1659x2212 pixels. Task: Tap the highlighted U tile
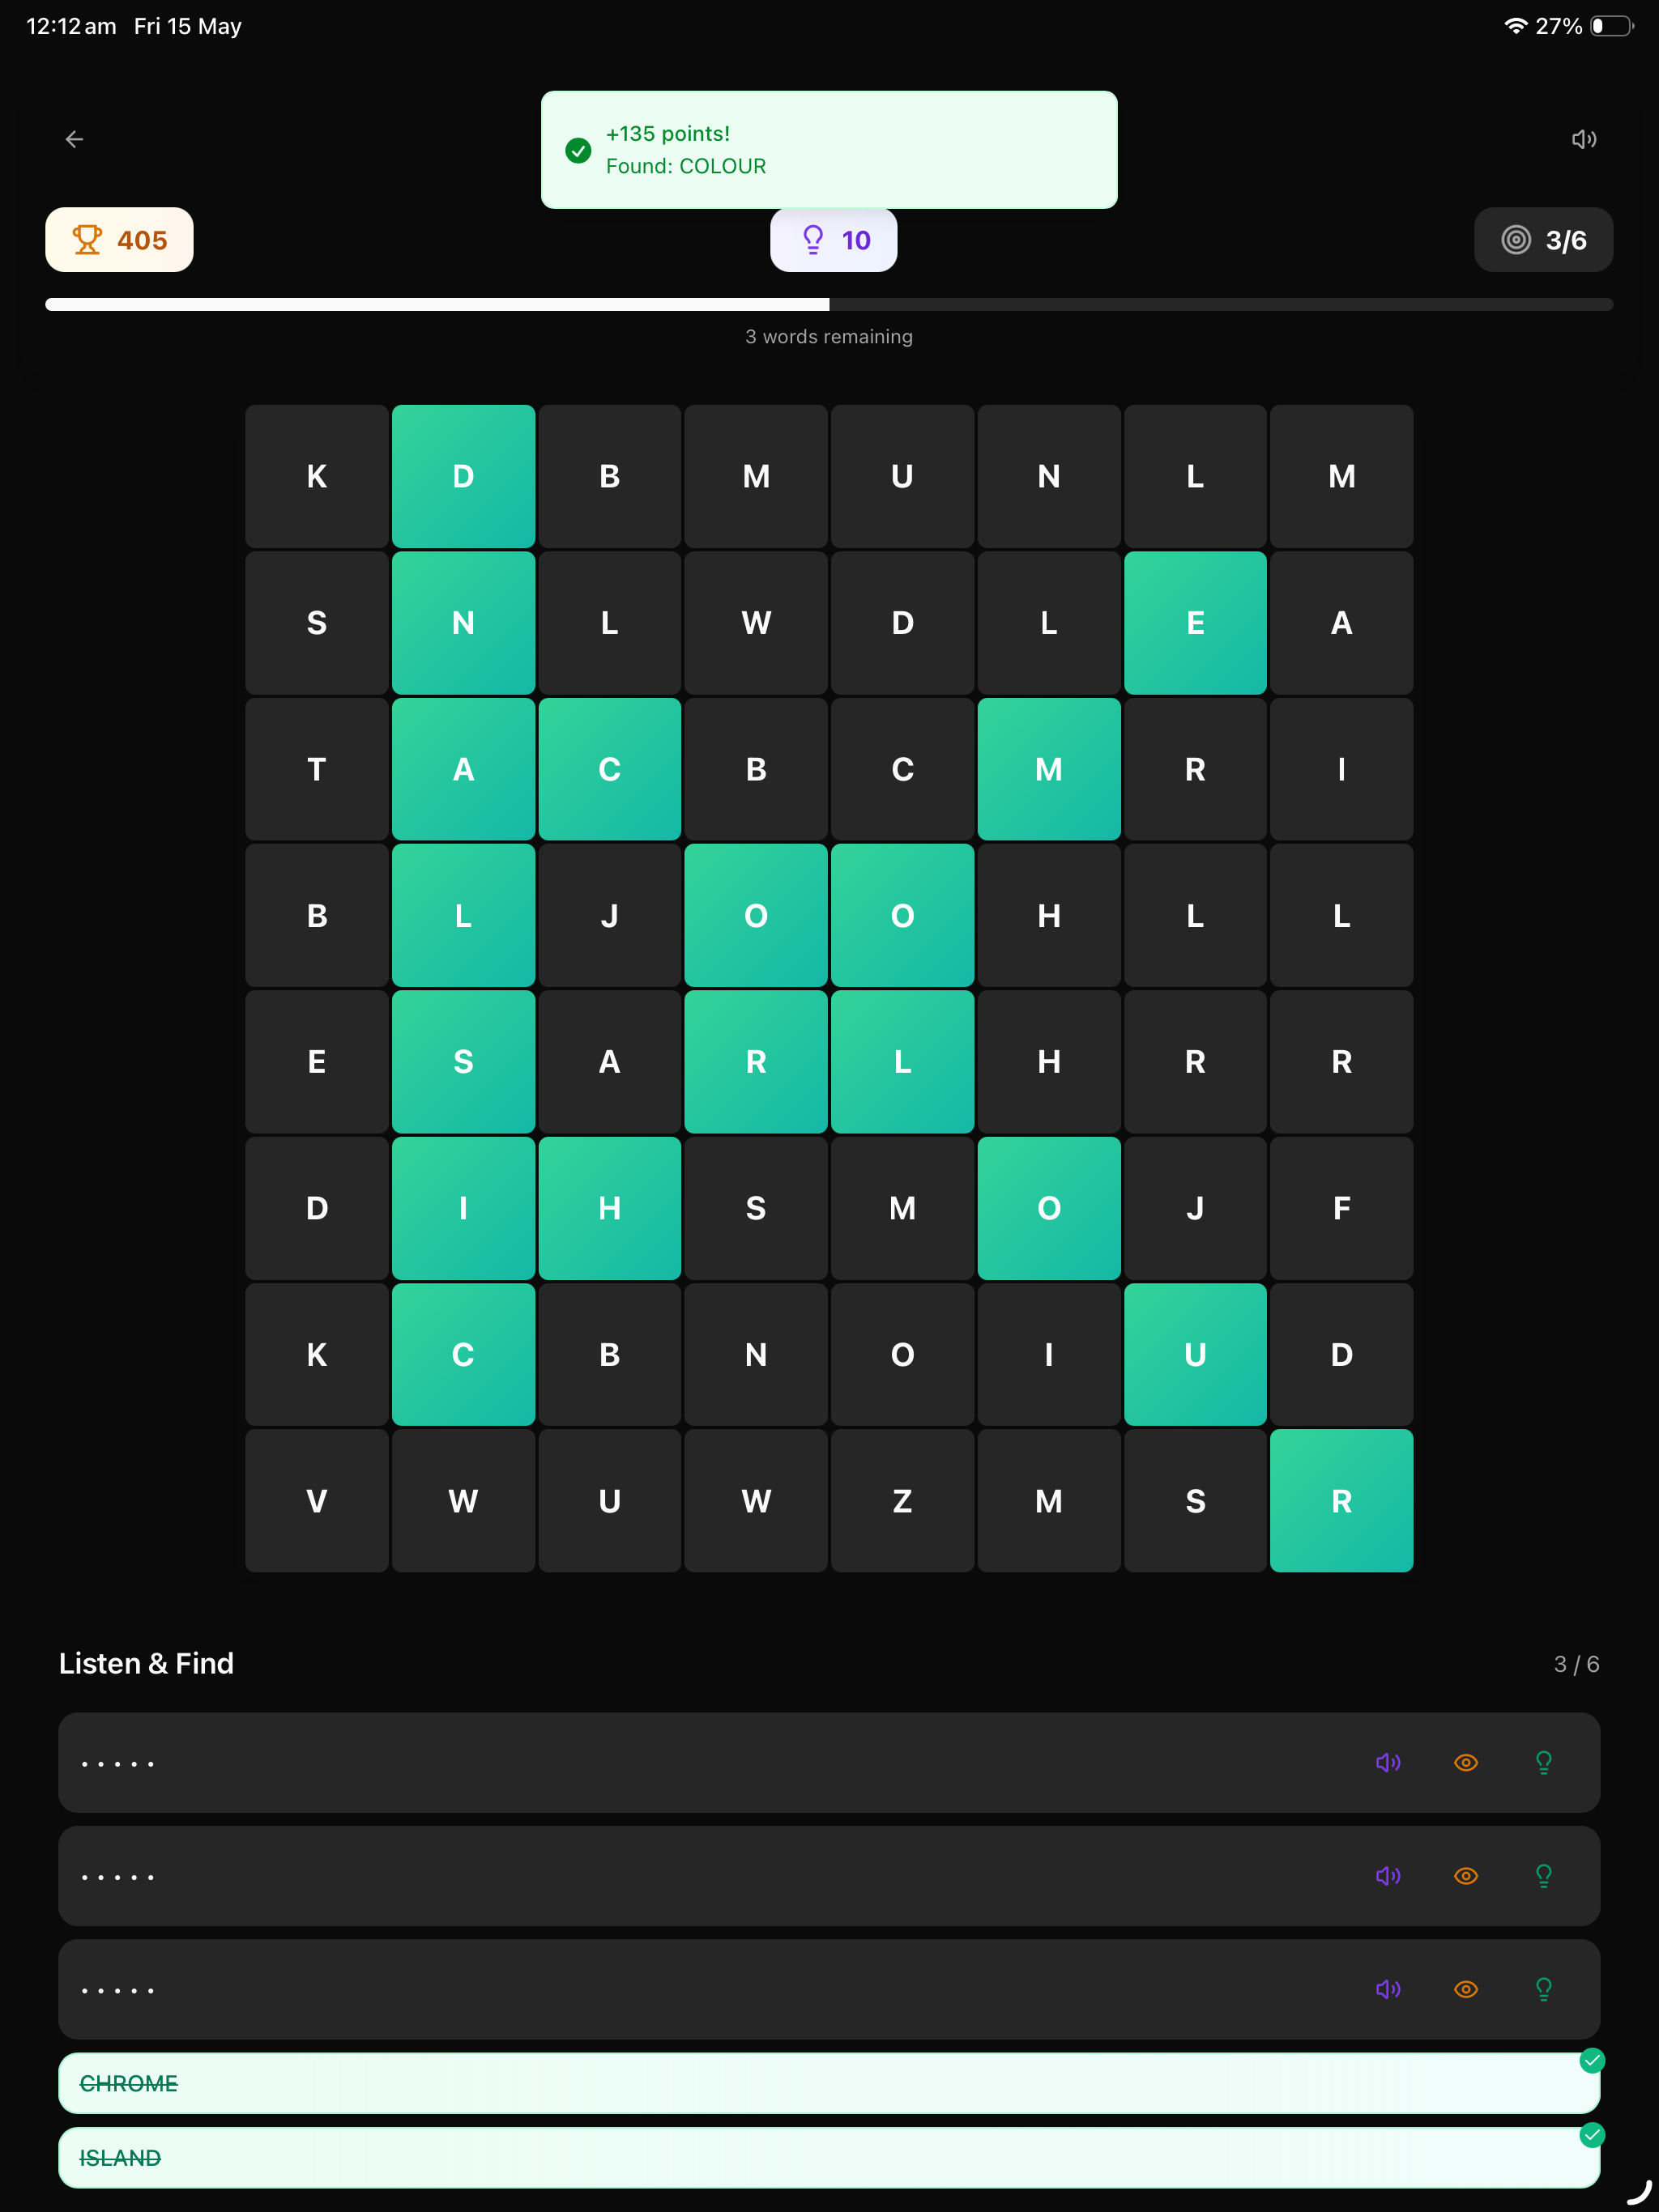1195,1354
